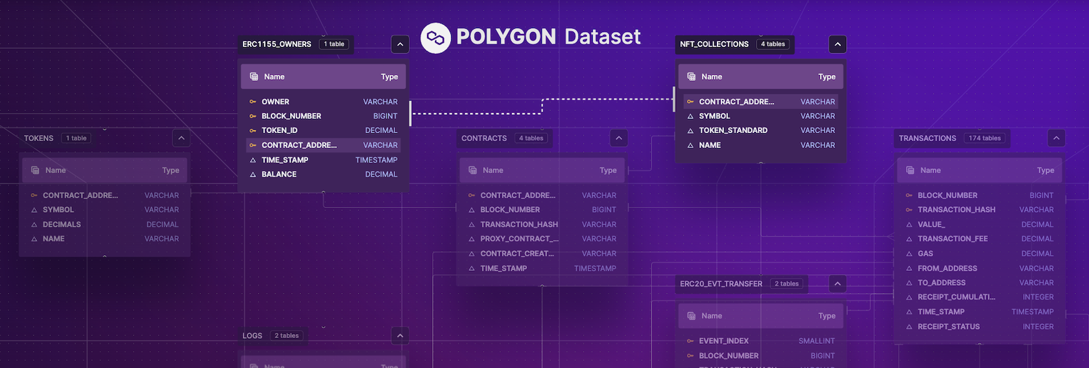Collapse the LOGS table group
This screenshot has height=368, width=1089.
tap(400, 336)
